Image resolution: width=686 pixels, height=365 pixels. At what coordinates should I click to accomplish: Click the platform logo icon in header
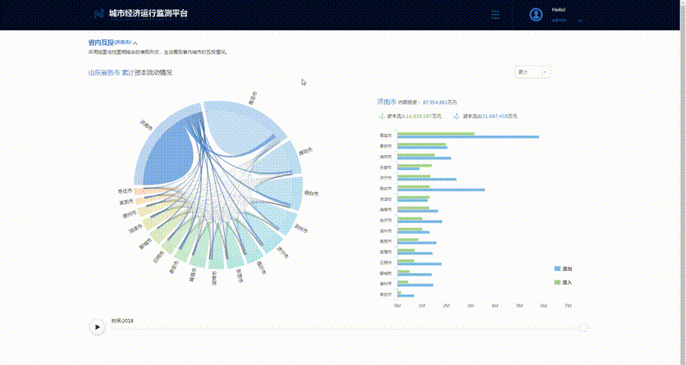98,14
